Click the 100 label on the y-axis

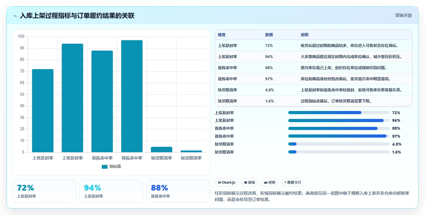point(21,36)
